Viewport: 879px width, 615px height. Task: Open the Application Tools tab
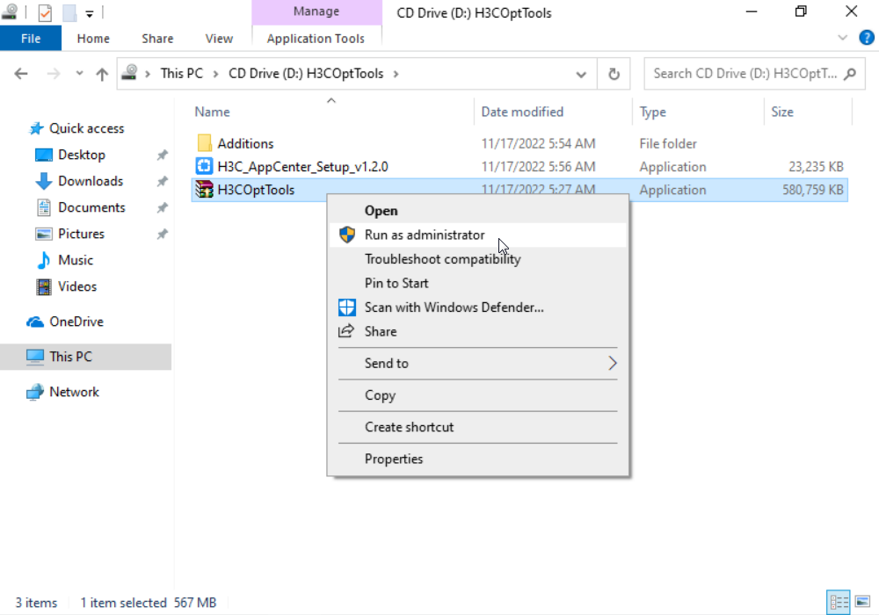[316, 39]
